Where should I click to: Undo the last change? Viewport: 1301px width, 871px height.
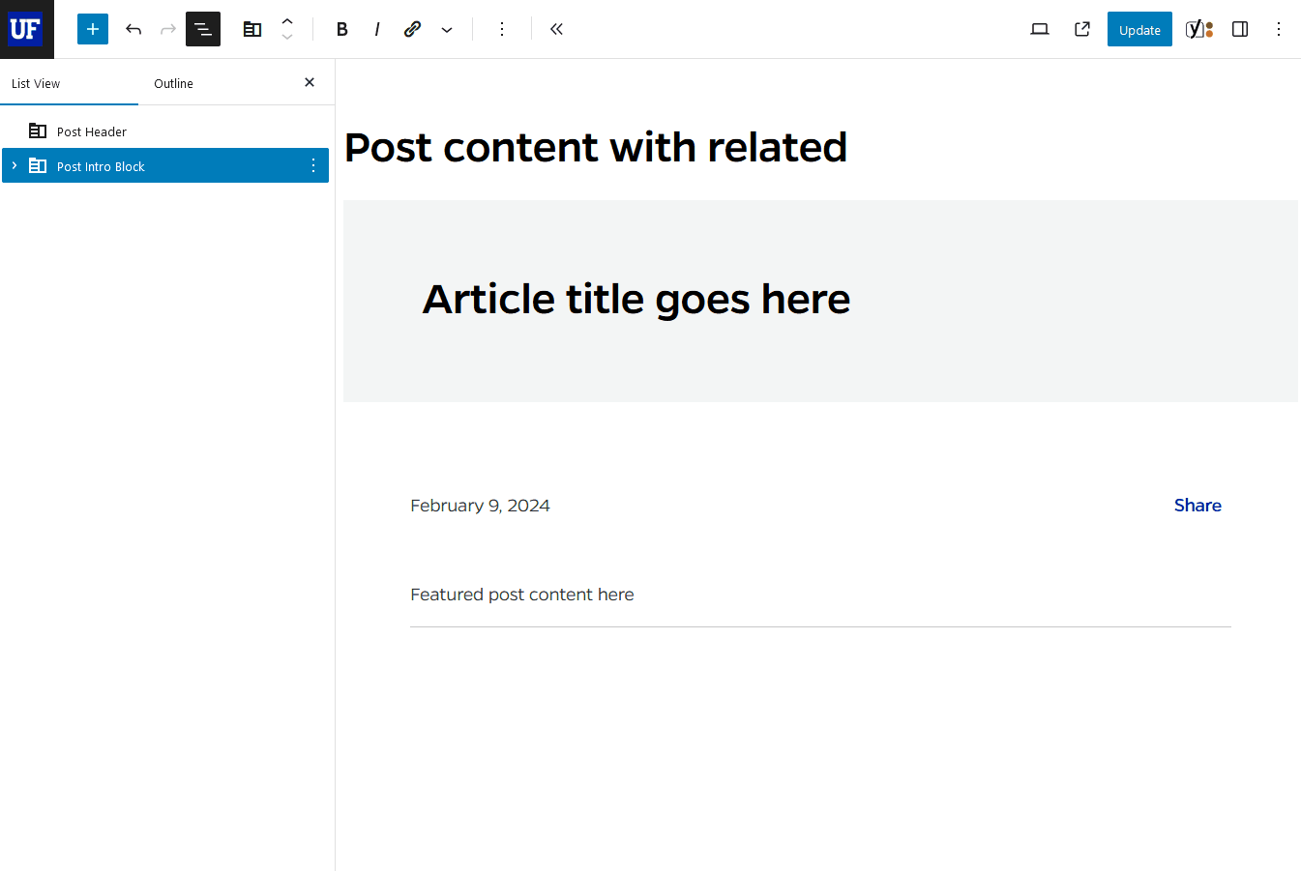coord(133,29)
